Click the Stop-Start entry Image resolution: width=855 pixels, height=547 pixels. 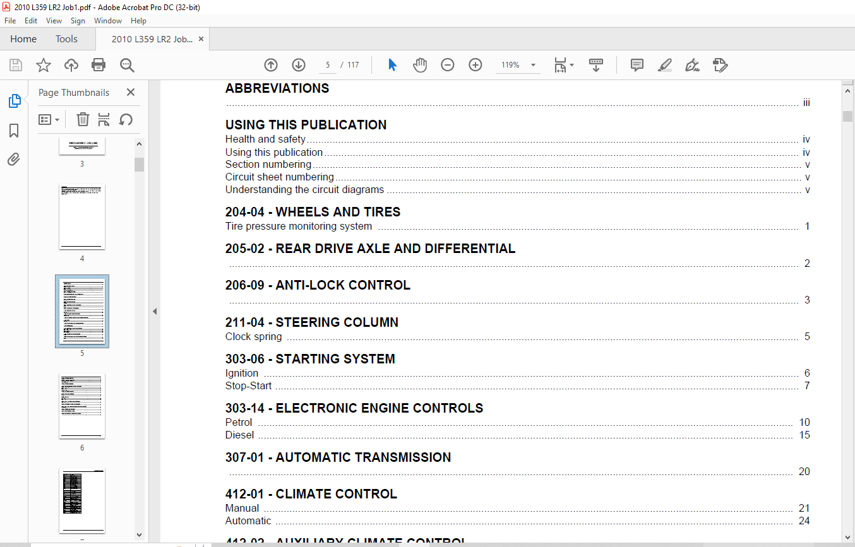pyautogui.click(x=249, y=385)
